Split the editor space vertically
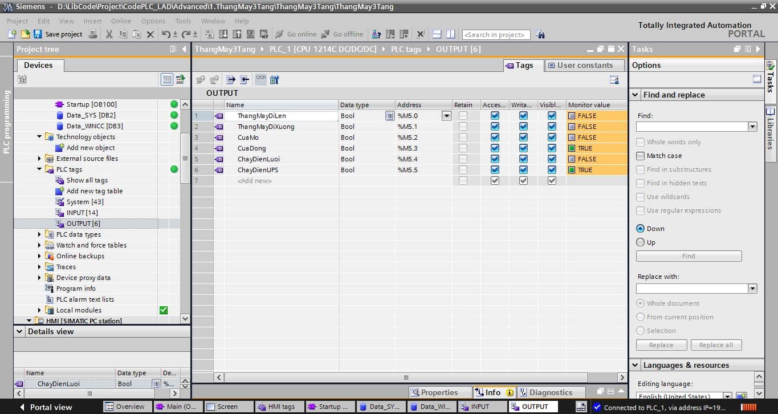Viewport: 778px width, 414px height. tap(450, 34)
